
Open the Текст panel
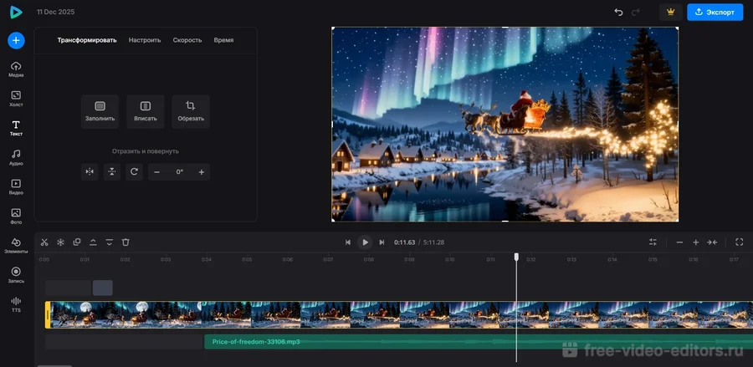click(x=16, y=128)
